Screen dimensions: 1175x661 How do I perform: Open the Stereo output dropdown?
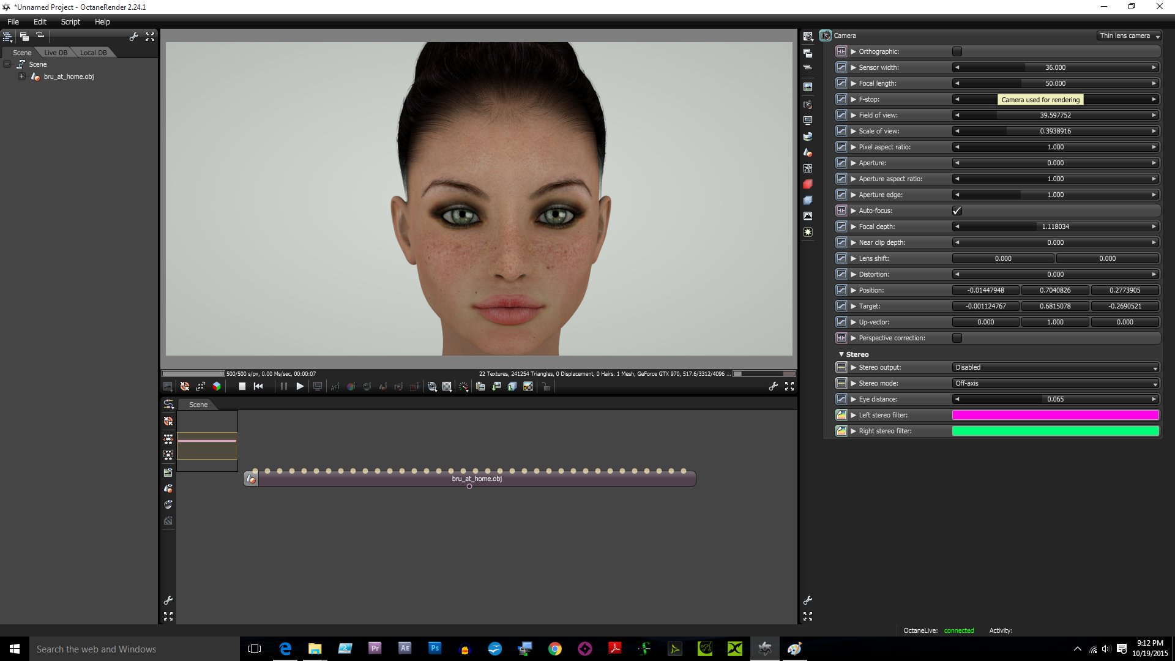coord(1056,367)
